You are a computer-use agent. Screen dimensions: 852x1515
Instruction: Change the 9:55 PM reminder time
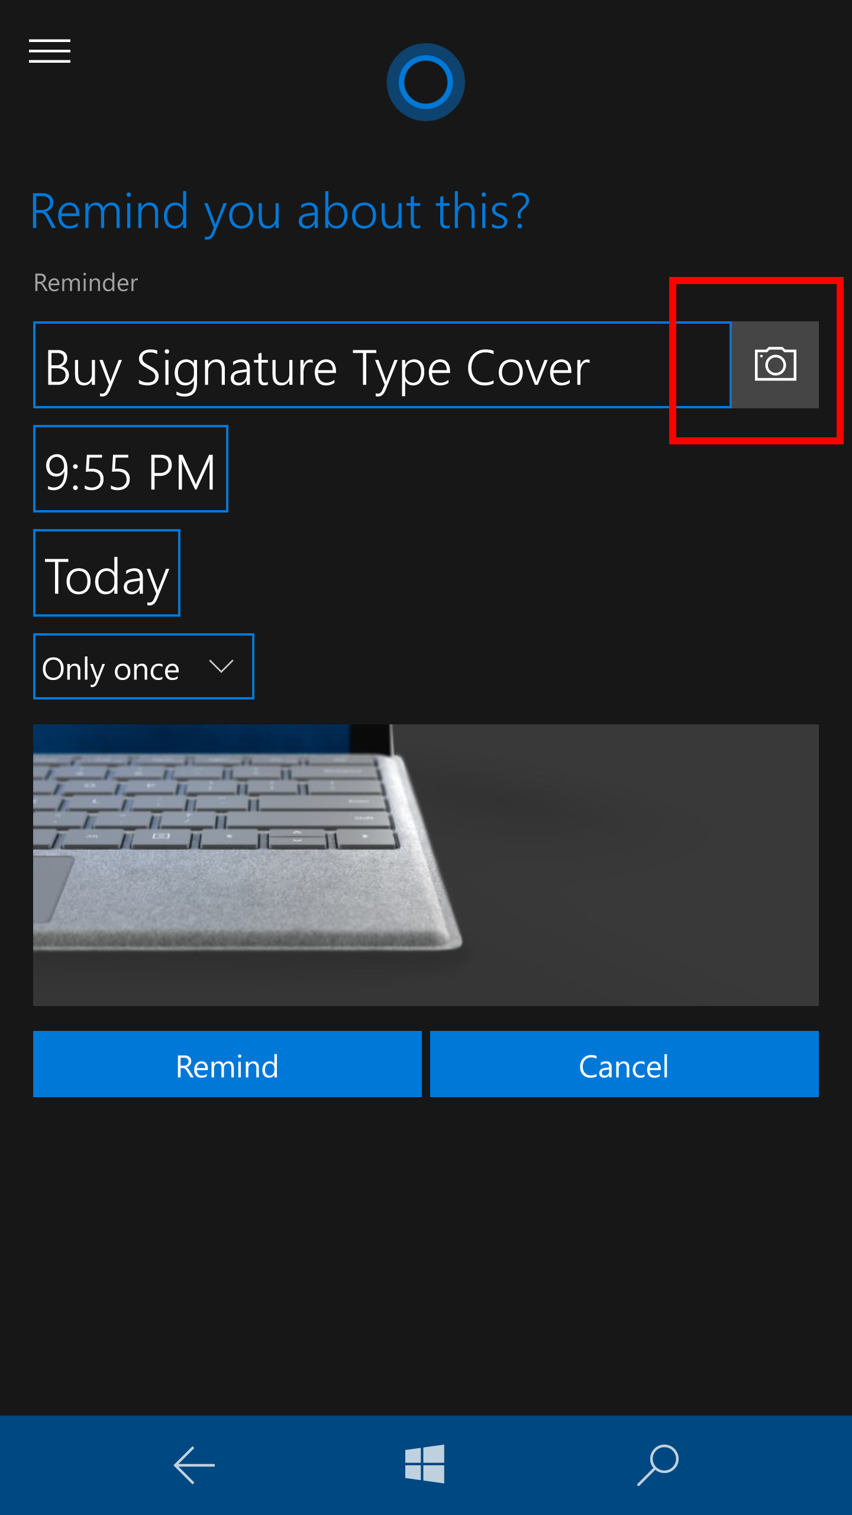pos(131,469)
